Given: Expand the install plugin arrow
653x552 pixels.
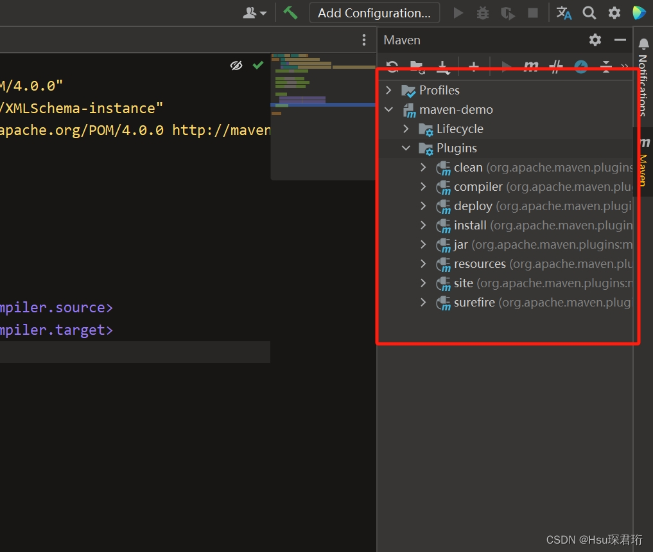Looking at the screenshot, I should (423, 225).
